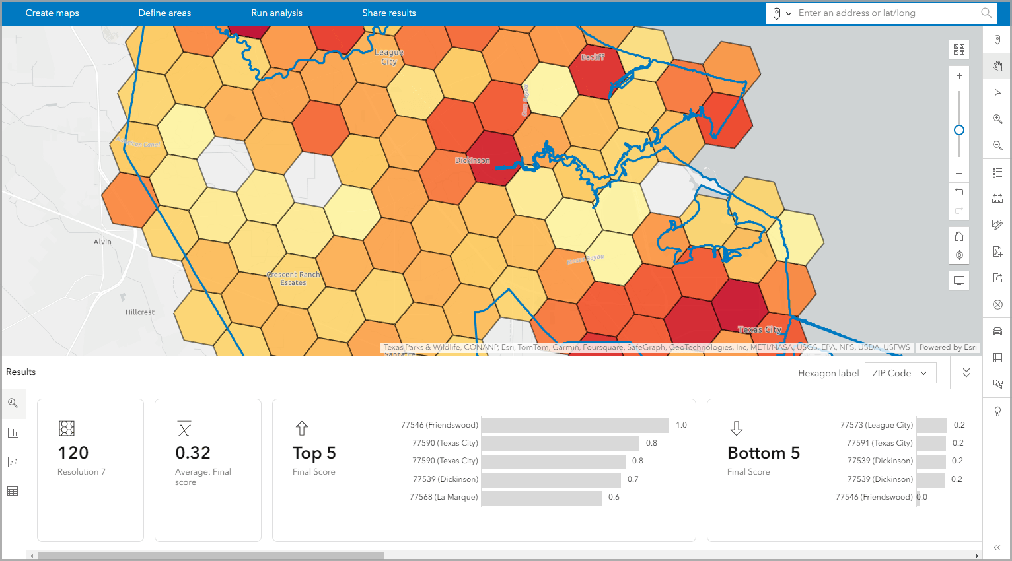Click the Powered by Esri link

948,346
